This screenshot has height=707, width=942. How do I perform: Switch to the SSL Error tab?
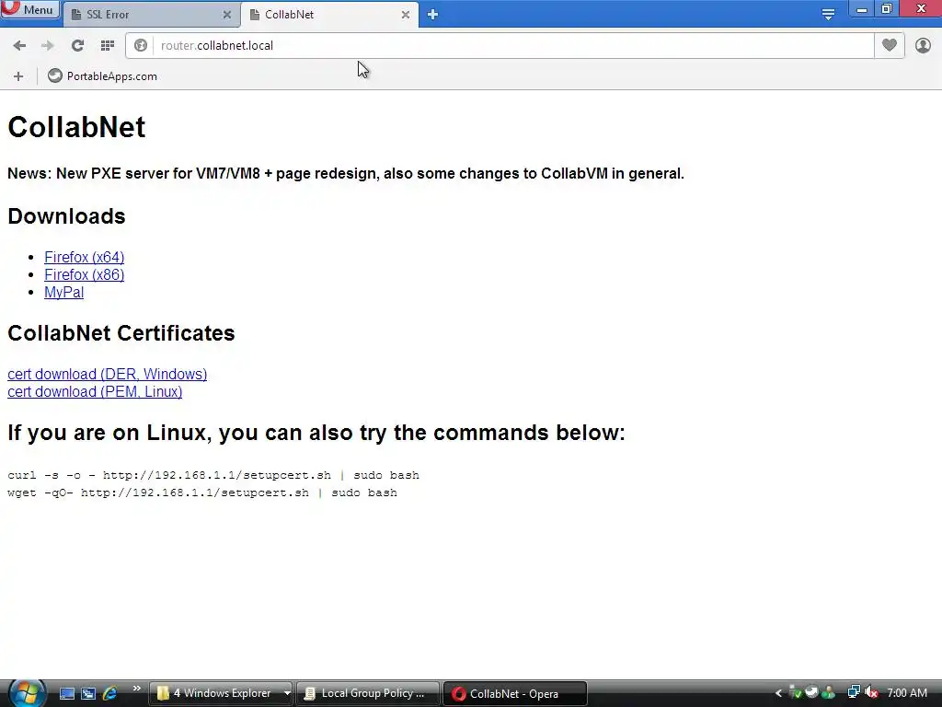150,15
